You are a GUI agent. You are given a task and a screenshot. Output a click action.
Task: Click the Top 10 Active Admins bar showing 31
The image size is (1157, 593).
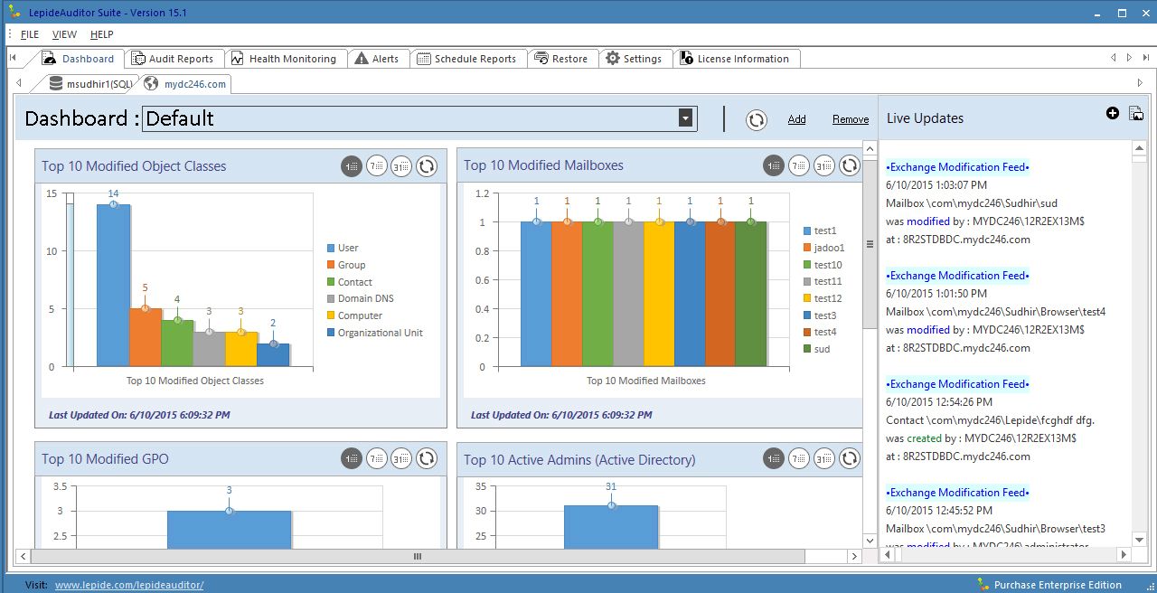point(611,527)
